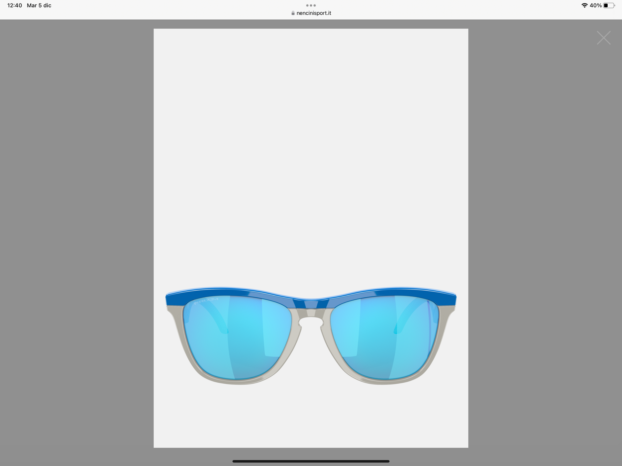
Task: Click the left blue sunglasses lens
Action: tap(237, 337)
